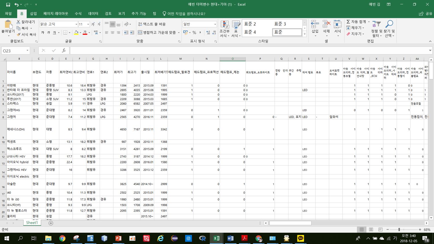Toggle italic formatting
434x244 pixels.
pyautogui.click(x=49, y=33)
